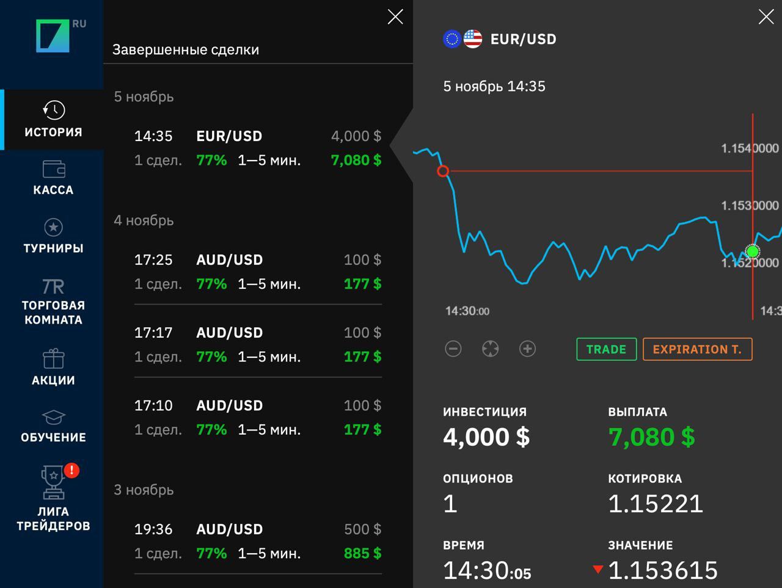782x588 pixels.
Task: Click the EUR/USD title in detail panel
Action: (x=524, y=39)
